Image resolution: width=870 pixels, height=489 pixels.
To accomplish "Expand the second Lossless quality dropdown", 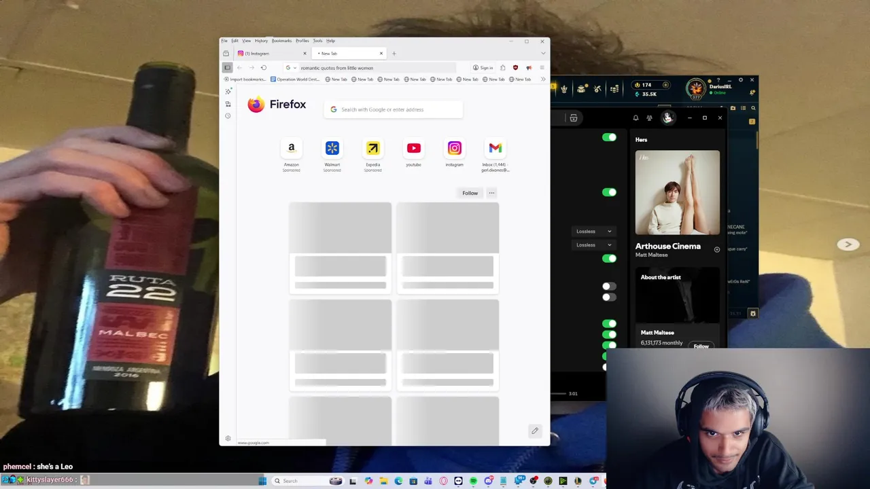I will [593, 245].
